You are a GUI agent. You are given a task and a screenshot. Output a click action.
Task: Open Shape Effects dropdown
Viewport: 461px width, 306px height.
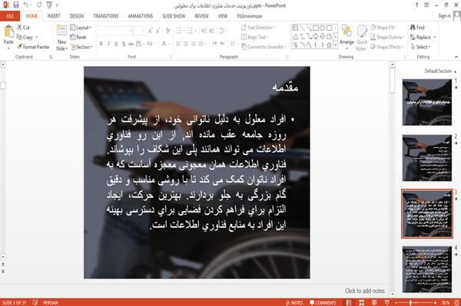[x=387, y=47]
